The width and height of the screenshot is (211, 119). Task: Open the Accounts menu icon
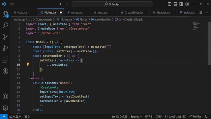(x=5, y=97)
